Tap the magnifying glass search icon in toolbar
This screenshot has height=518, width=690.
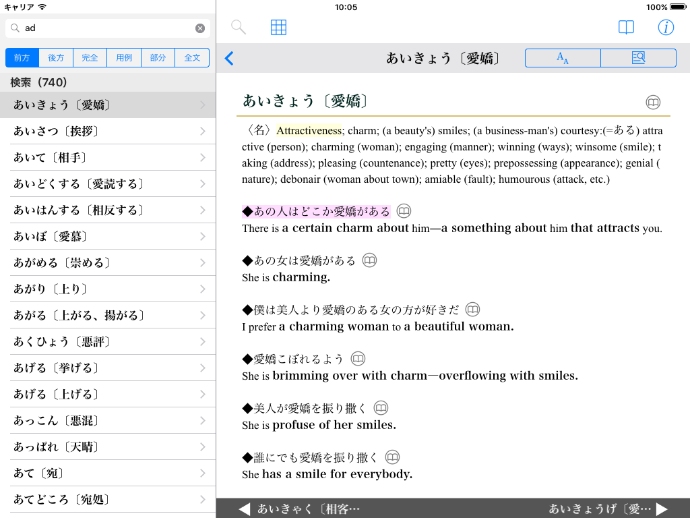(x=239, y=27)
